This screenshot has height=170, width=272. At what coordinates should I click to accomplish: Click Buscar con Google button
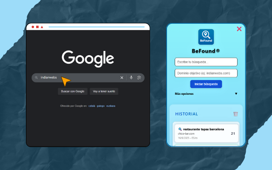pyautogui.click(x=73, y=91)
